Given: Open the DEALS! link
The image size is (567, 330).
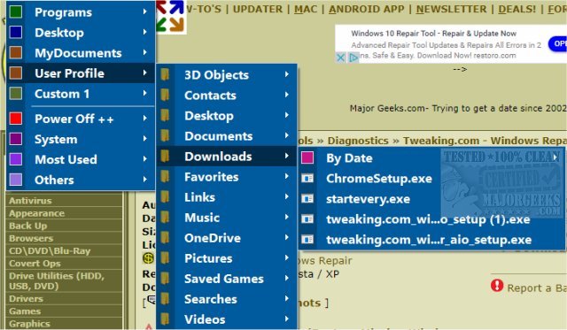Looking at the screenshot, I should click(x=517, y=9).
